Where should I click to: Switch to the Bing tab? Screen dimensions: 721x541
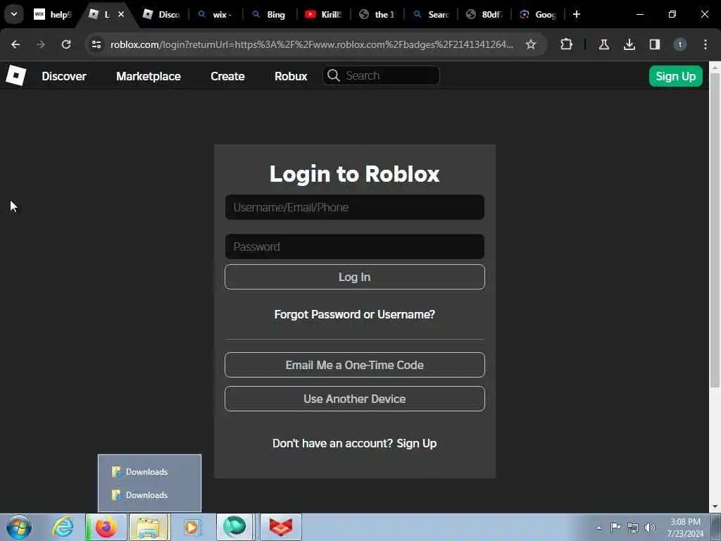tap(270, 14)
